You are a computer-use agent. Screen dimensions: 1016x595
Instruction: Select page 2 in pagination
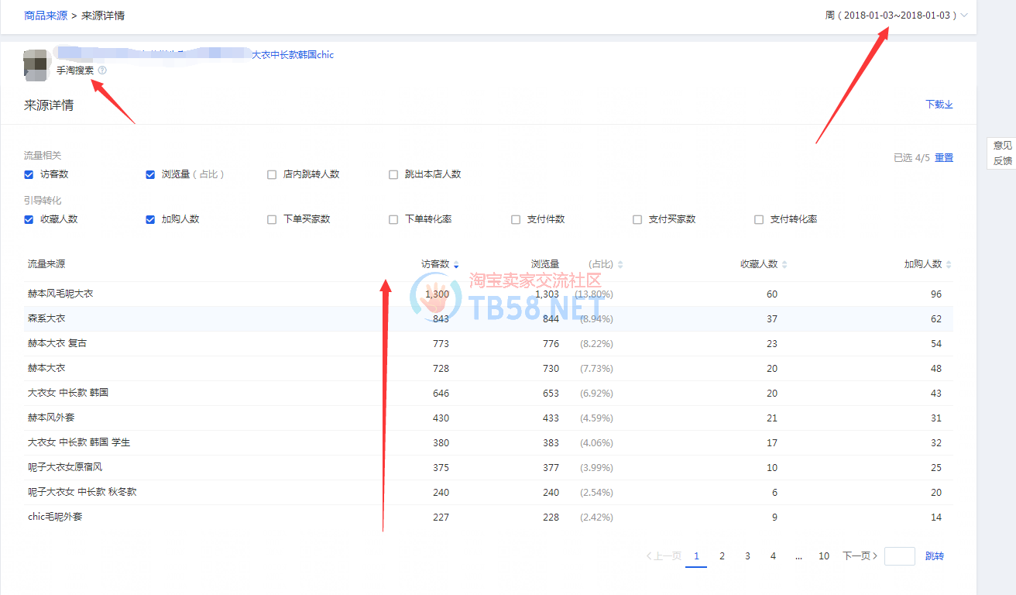pos(722,556)
